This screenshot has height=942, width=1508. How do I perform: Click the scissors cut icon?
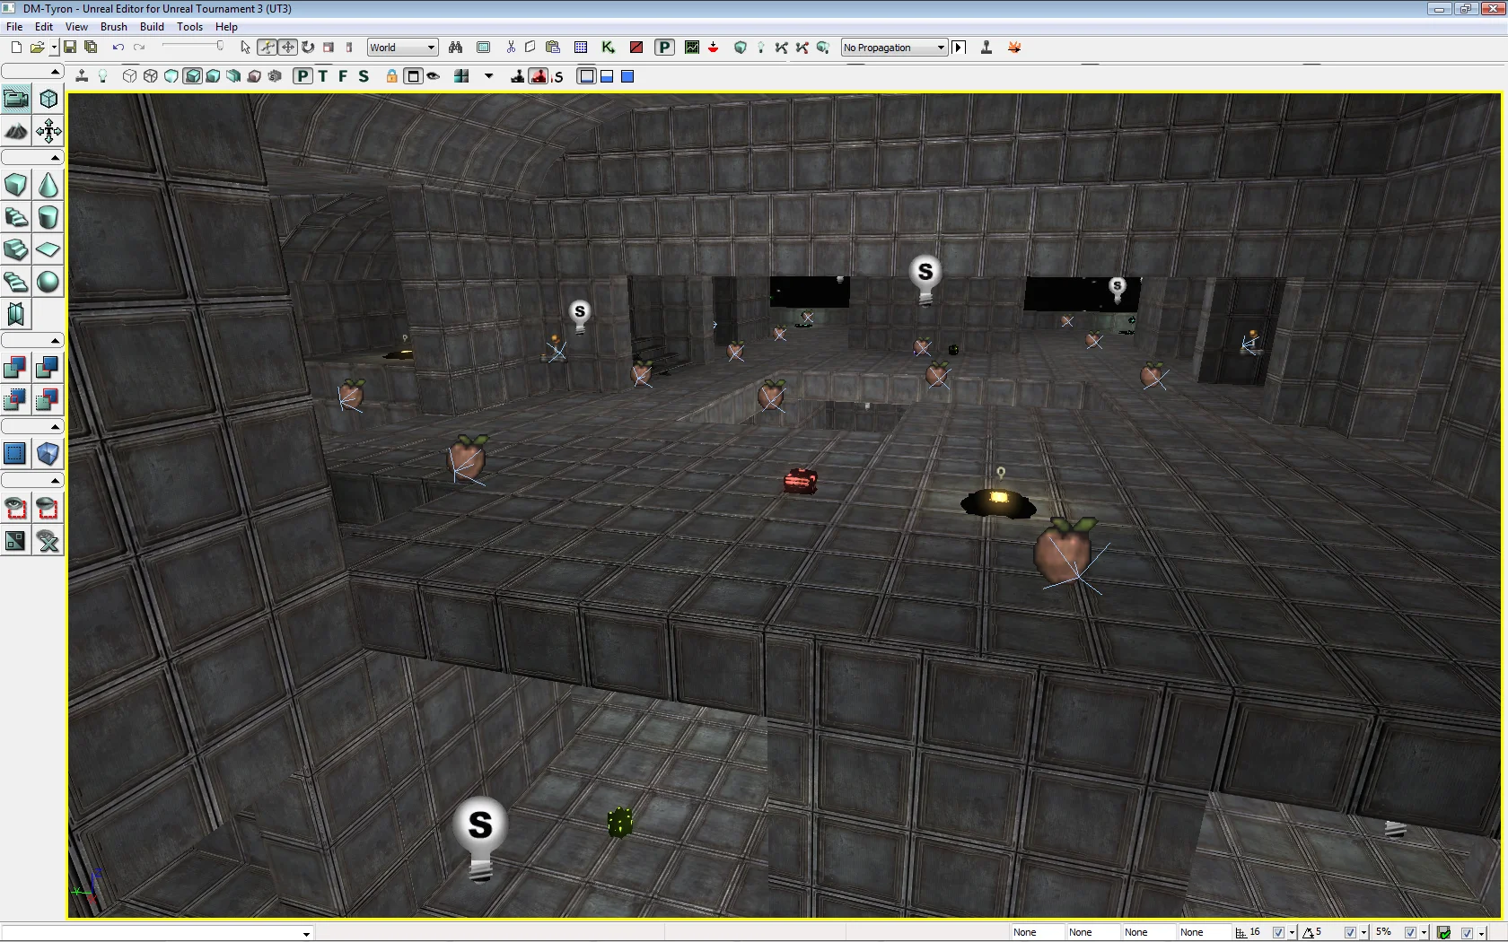[511, 48]
